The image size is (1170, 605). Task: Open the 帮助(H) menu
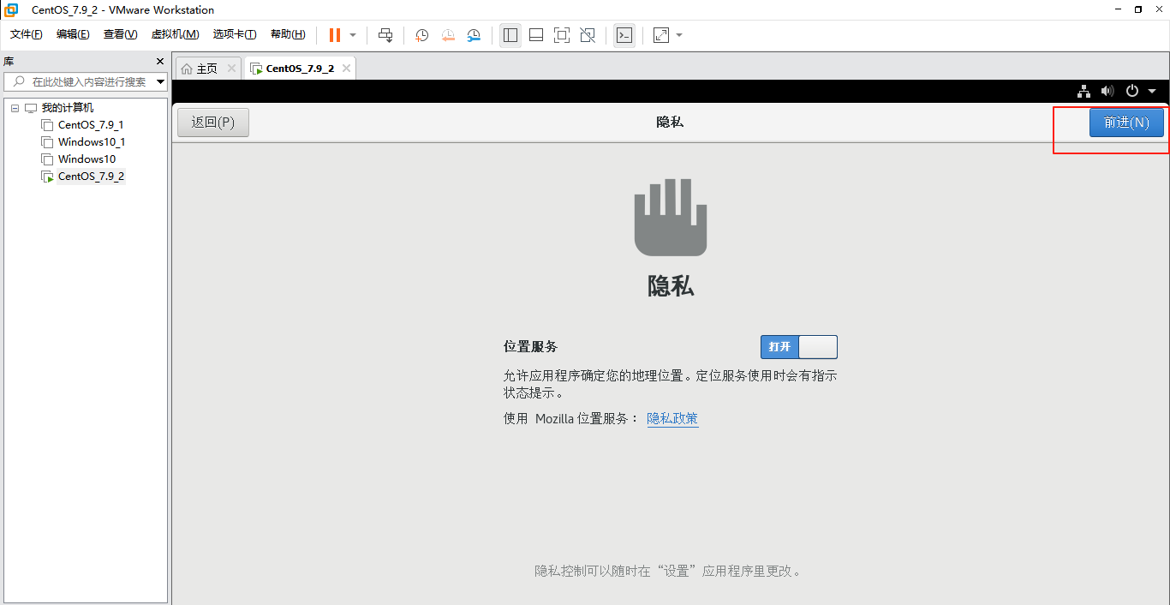click(x=288, y=34)
